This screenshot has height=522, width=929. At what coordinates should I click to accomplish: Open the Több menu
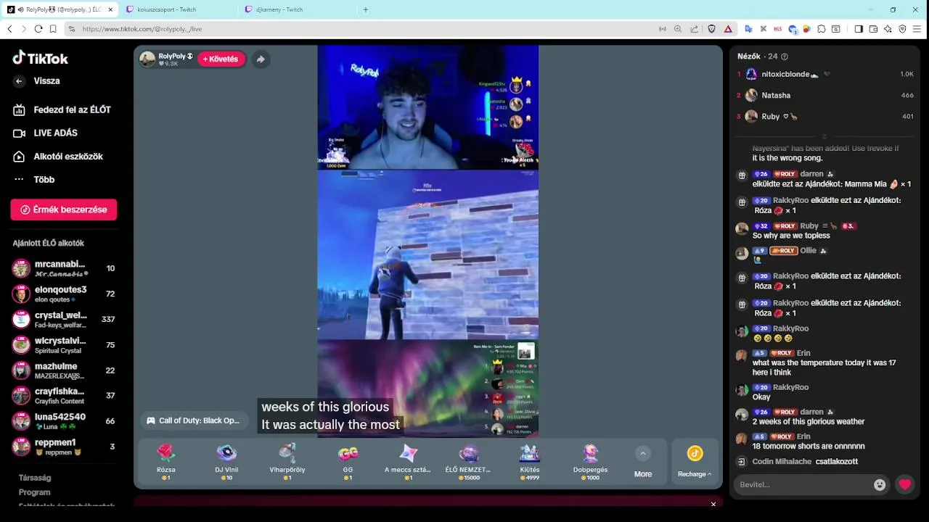click(35, 179)
